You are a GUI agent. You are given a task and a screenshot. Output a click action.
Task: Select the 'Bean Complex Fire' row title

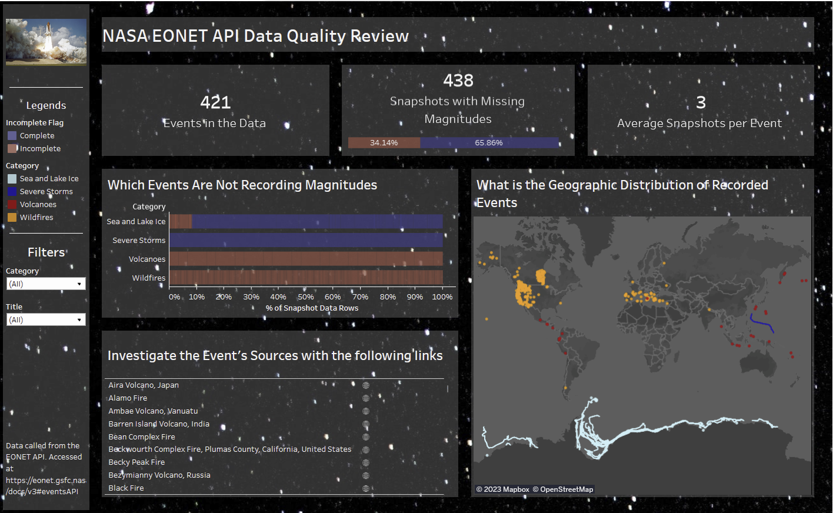(x=142, y=437)
